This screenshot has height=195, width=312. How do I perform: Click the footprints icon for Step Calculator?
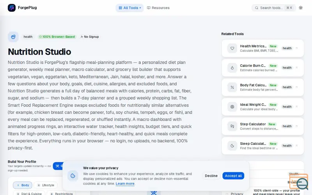(232, 126)
